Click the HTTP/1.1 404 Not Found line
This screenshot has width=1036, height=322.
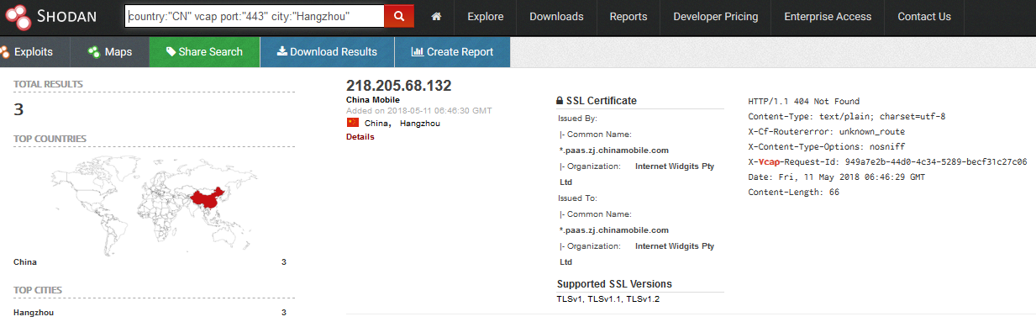pos(804,102)
